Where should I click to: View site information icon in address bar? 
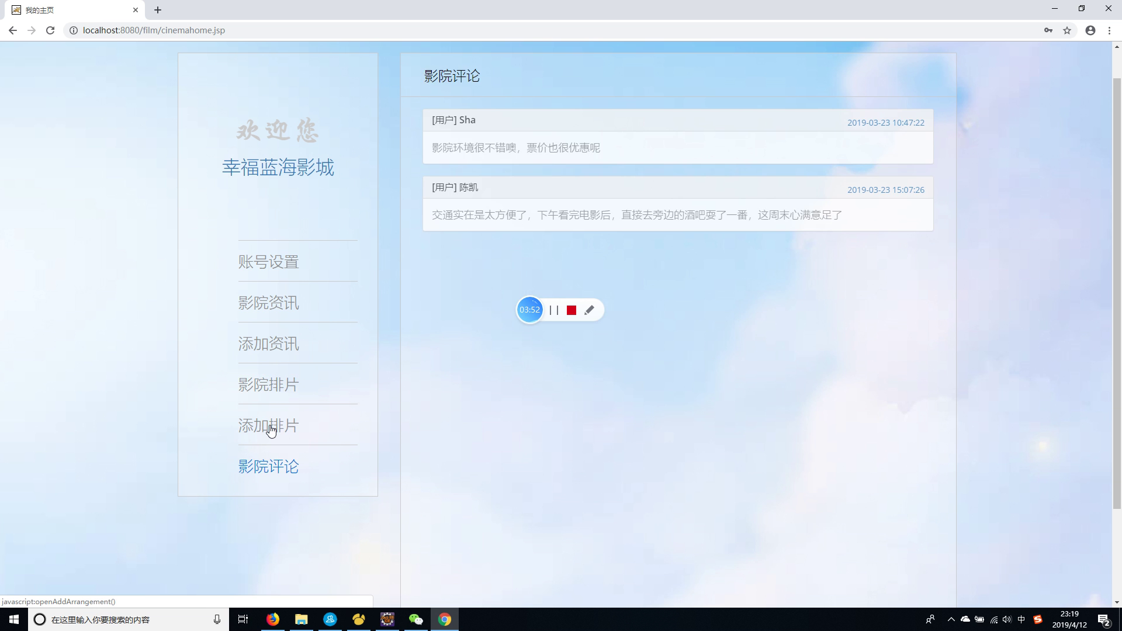click(x=74, y=30)
